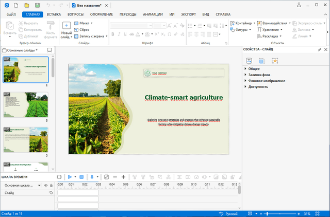Screen dimensions: 330x217
Task: Toggle eye visibility on the main timeline
Action: coord(45,185)
